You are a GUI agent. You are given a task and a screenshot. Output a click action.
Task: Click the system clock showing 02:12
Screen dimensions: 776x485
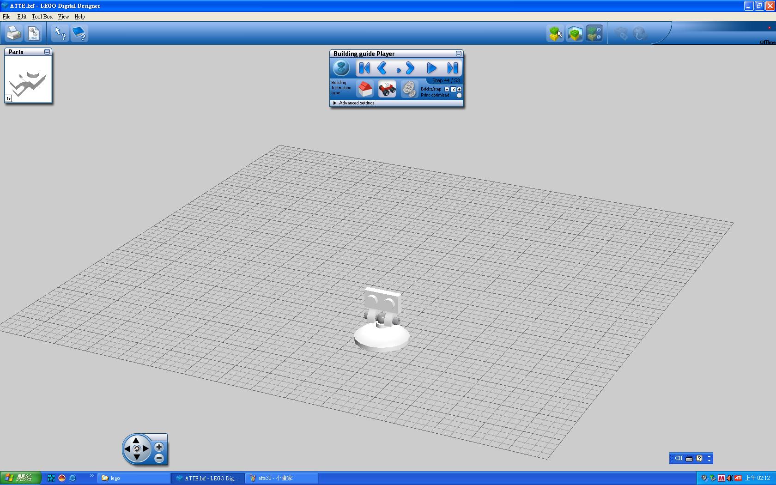point(758,478)
